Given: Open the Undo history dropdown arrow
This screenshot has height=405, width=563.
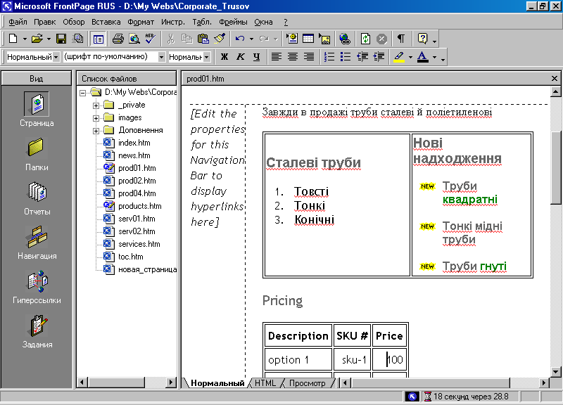Looking at the screenshot, I should click(x=251, y=39).
